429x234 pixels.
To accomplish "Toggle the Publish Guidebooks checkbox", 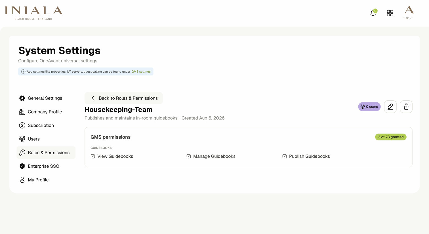I will [x=285, y=156].
